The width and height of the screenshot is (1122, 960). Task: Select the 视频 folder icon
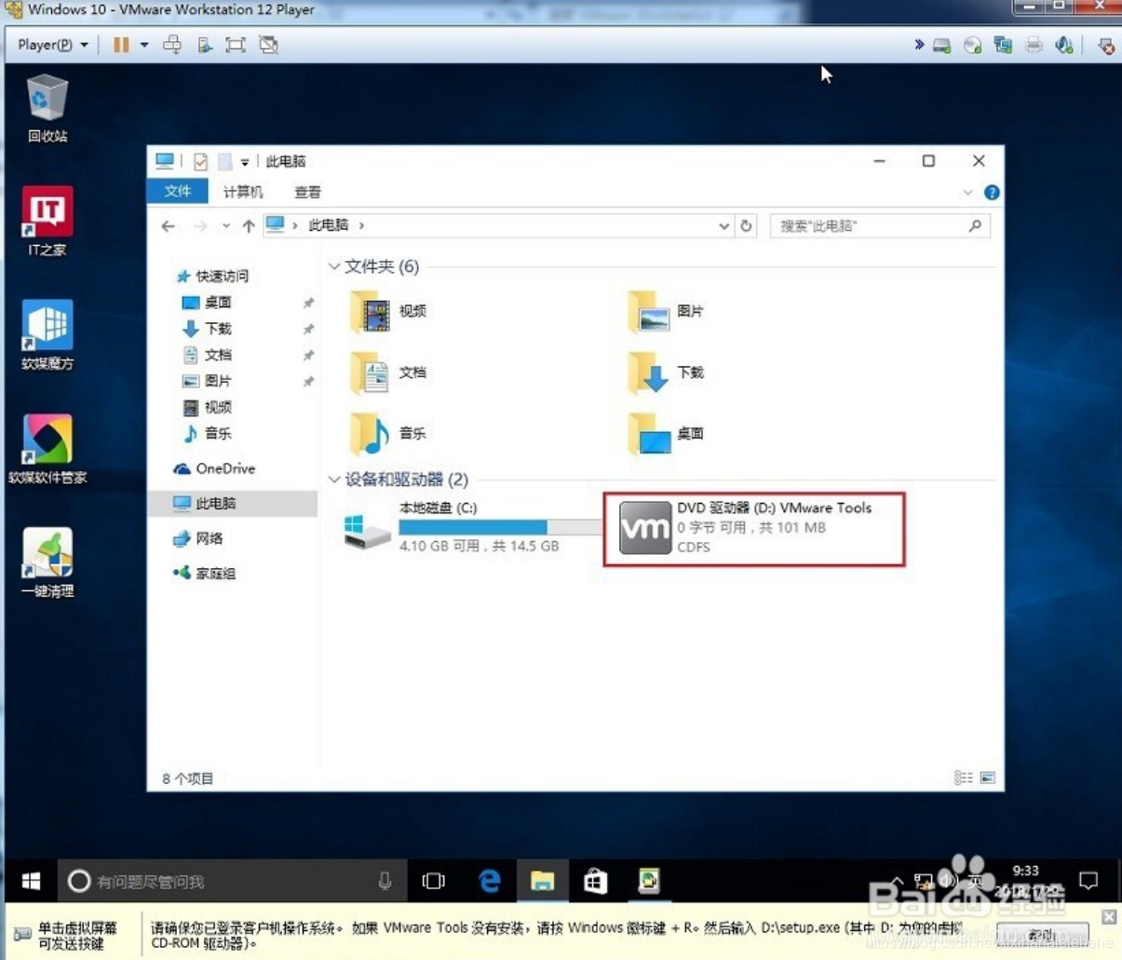point(371,311)
